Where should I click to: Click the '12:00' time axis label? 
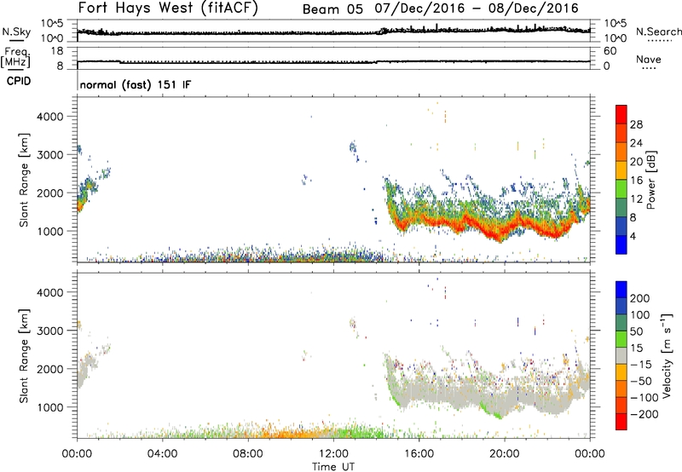[333, 454]
